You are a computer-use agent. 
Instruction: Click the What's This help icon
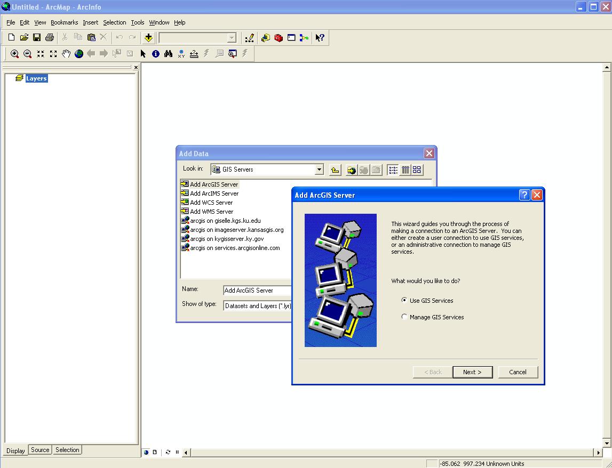coord(320,38)
